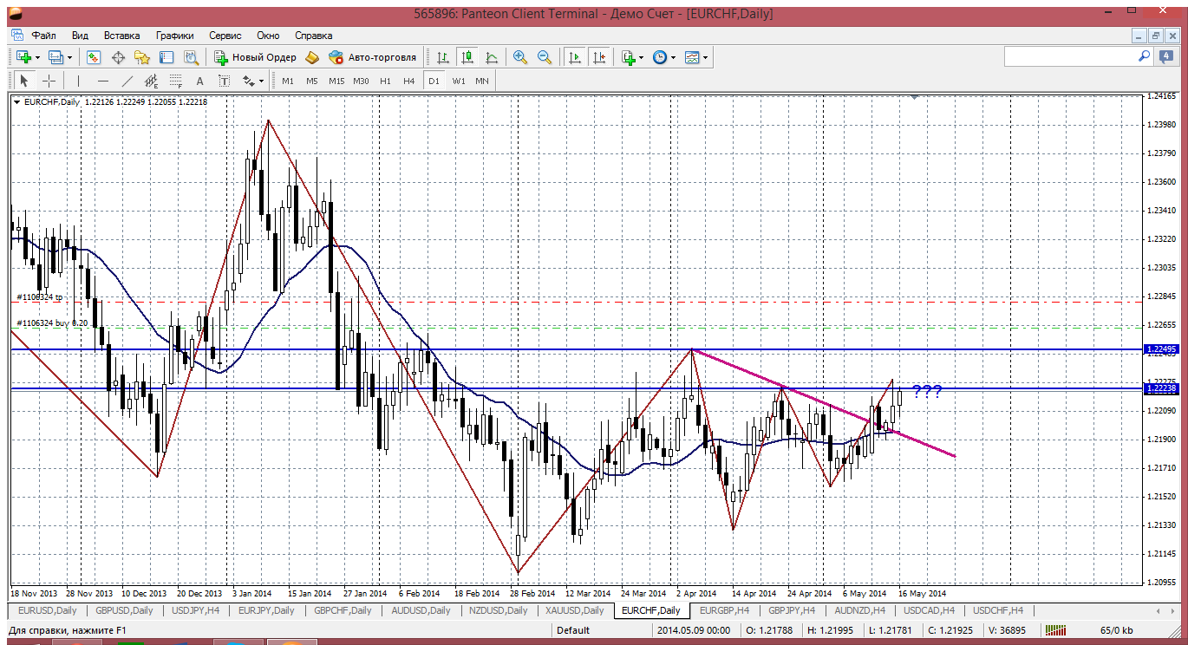Expand the Templates dropdown
This screenshot has height=645, width=1188.
706,57
